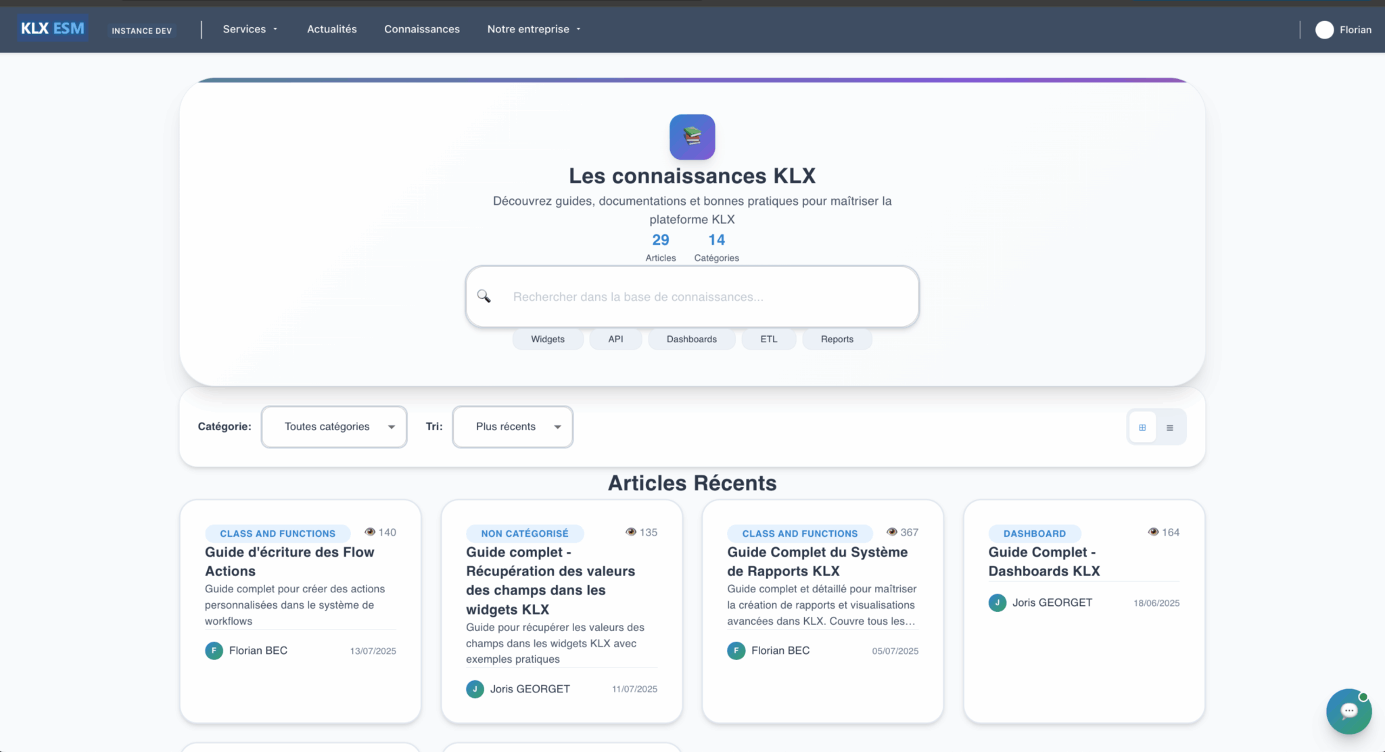Screen dimensions: 1385x752
Task: Click Florian's avatar circle
Action: [x=1324, y=30]
